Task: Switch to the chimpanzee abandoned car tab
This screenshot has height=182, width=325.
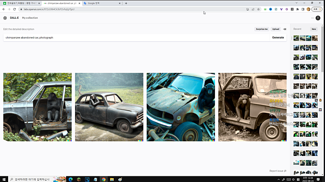Action: pyautogui.click(x=62, y=3)
